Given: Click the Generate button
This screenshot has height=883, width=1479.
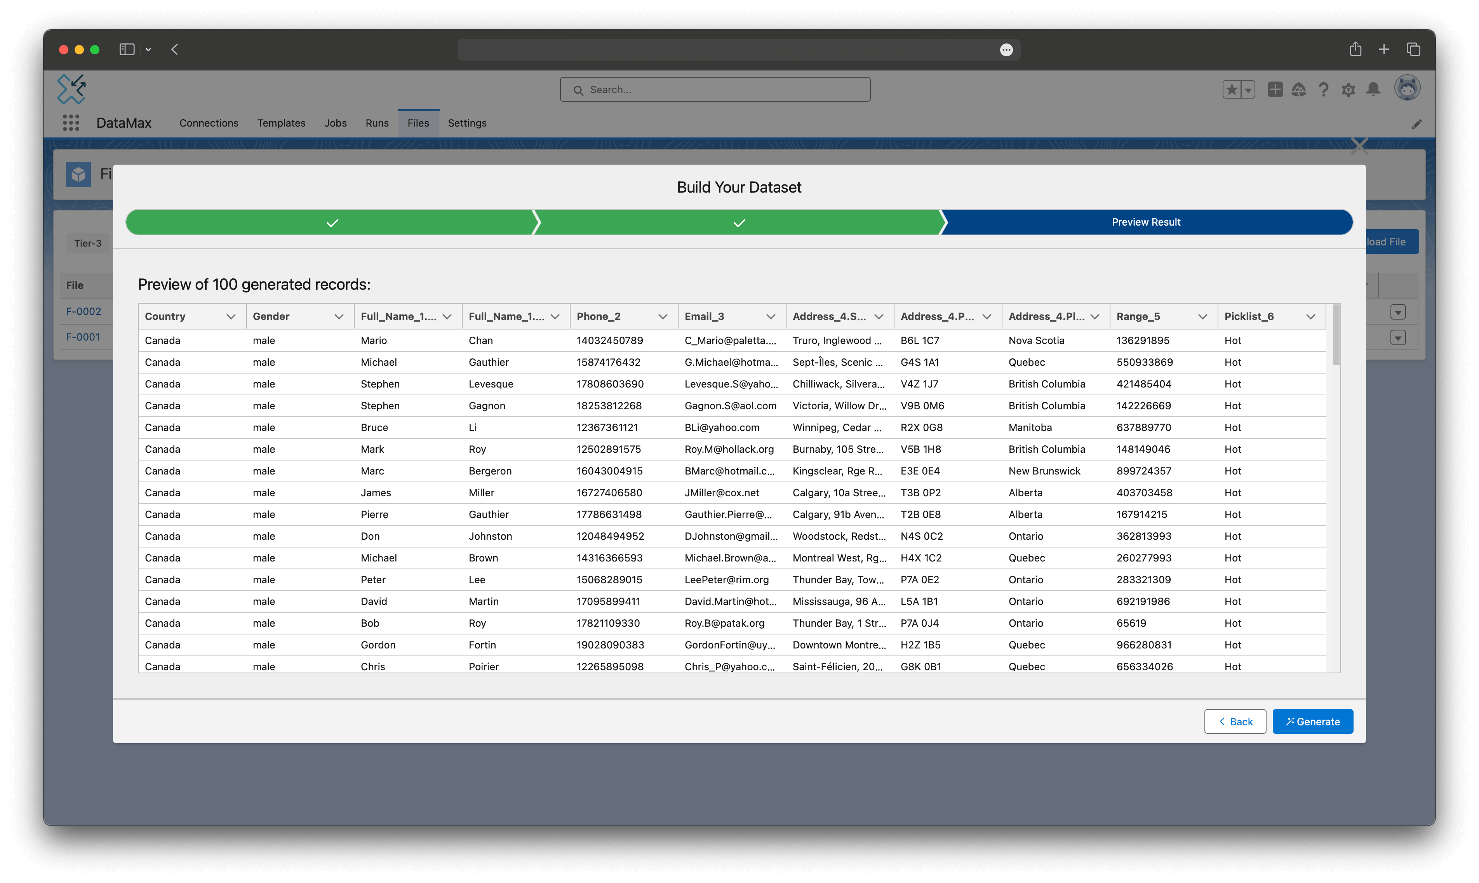Looking at the screenshot, I should click(1312, 721).
